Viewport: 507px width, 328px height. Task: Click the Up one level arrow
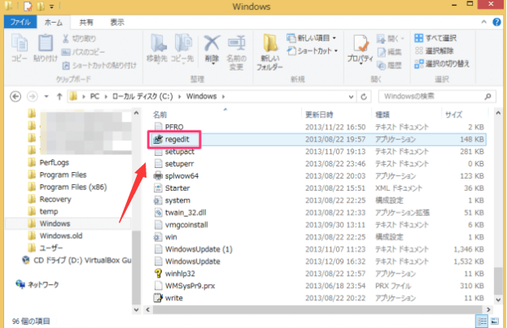[x=59, y=97]
